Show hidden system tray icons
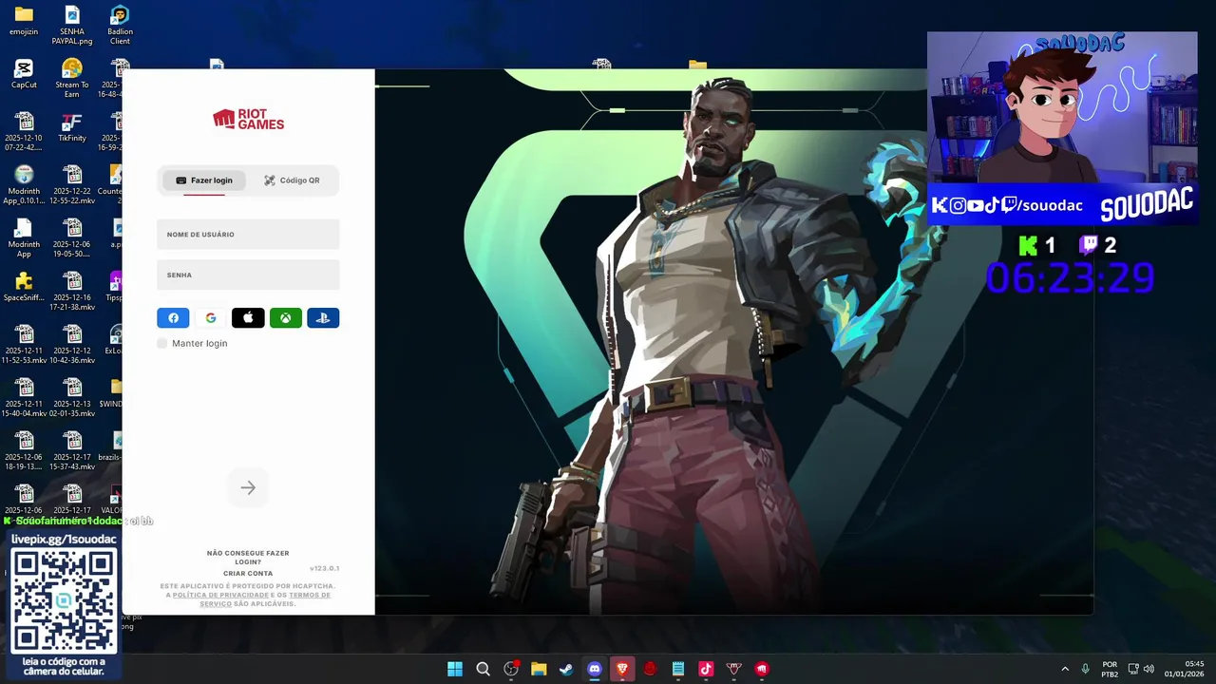Screen dimensions: 1216x684 point(1065,669)
